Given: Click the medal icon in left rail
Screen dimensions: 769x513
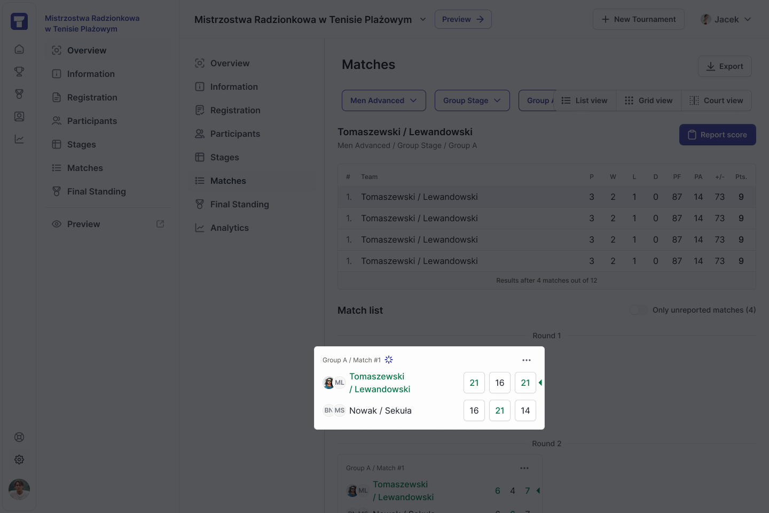Looking at the screenshot, I should pyautogui.click(x=19, y=94).
